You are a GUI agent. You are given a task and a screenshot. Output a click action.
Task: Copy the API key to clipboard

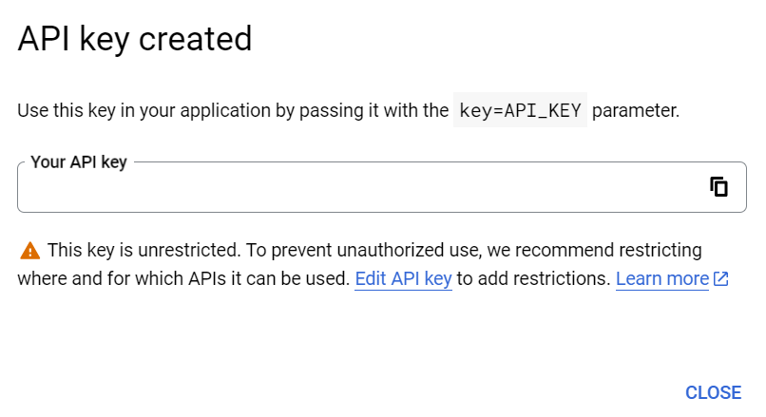point(719,187)
